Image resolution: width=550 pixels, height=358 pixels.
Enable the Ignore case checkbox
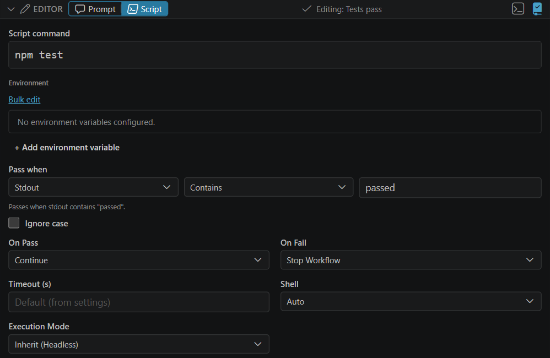coord(14,223)
